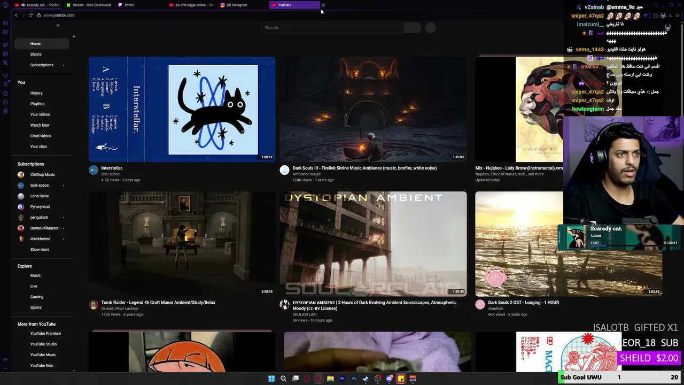Go back with the browser back arrow
684x385 pixels.
[16, 15]
